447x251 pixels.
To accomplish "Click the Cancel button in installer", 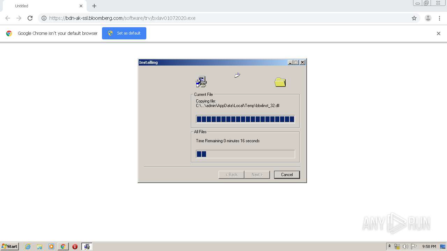I will tap(287, 175).
